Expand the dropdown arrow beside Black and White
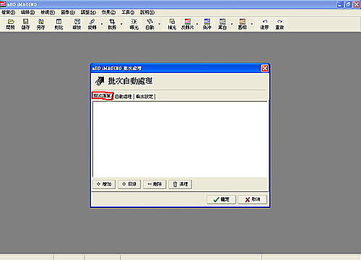 click(x=232, y=24)
